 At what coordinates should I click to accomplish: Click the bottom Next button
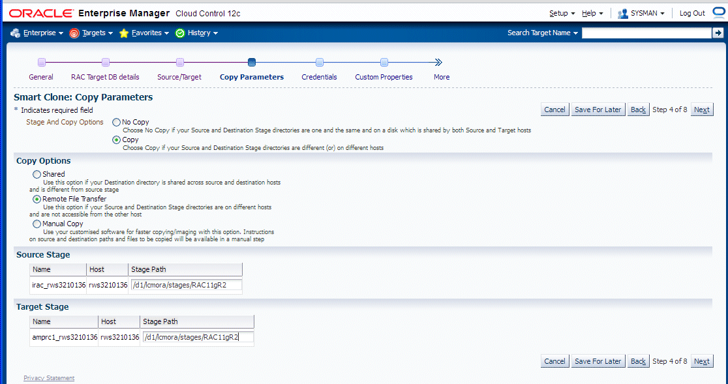[701, 361]
